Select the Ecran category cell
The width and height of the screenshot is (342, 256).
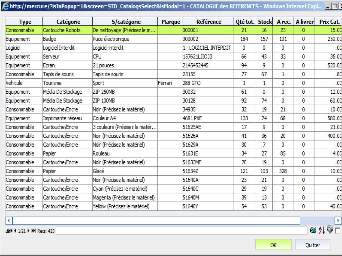click(67, 65)
